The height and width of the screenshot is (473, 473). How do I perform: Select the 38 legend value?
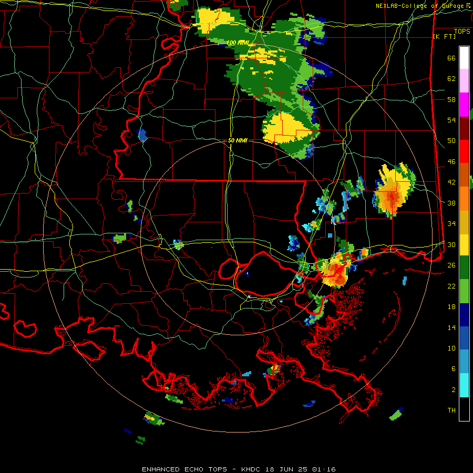(x=451, y=203)
